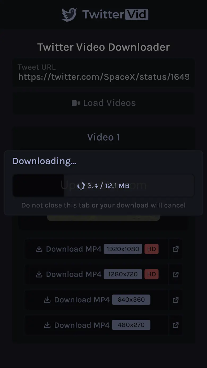Open 1920x1080 video in new tab icon
This screenshot has height=368, width=207.
pyautogui.click(x=175, y=249)
